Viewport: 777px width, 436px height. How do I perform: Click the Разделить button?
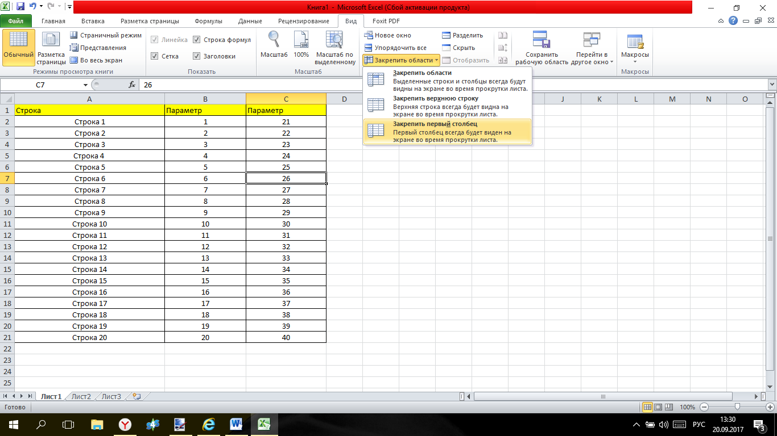click(462, 35)
